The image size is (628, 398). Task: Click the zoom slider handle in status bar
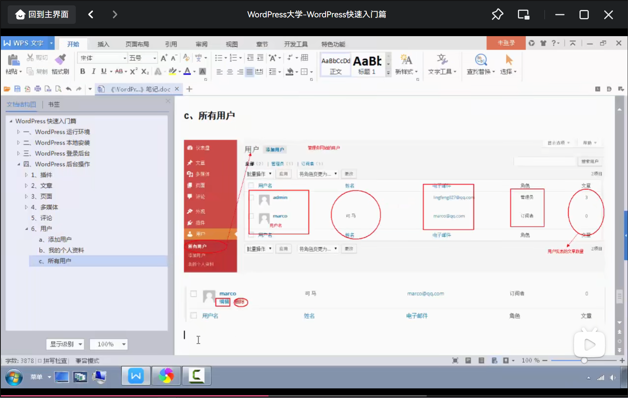[584, 361]
